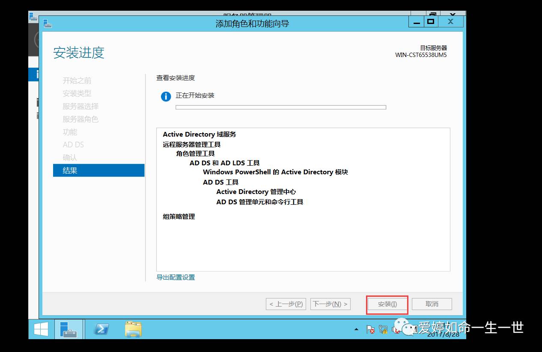Select the 确认 step
Viewport: 542px width, 352px height.
coord(70,158)
